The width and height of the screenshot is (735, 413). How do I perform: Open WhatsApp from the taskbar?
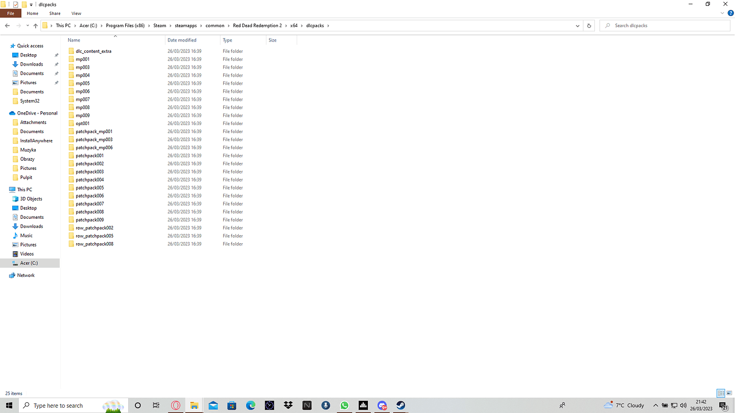click(x=345, y=406)
